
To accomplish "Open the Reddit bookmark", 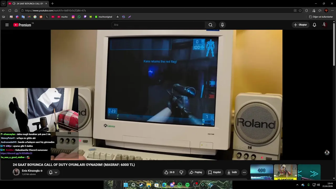I will pos(41,17).
